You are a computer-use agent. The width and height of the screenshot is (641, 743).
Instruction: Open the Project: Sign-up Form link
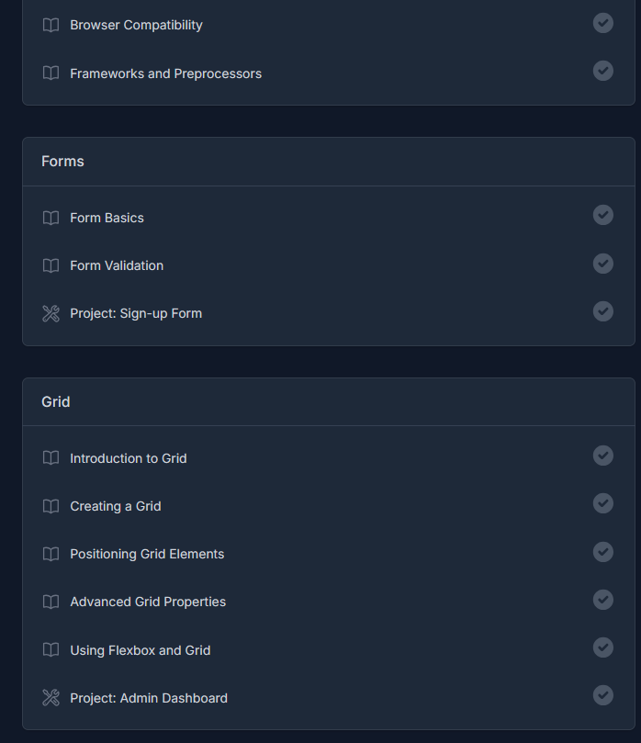136,313
